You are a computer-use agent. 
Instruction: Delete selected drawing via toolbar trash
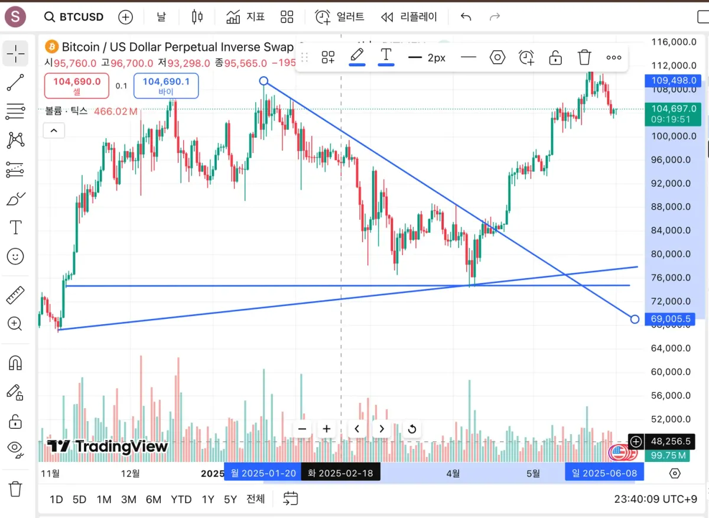coord(584,57)
